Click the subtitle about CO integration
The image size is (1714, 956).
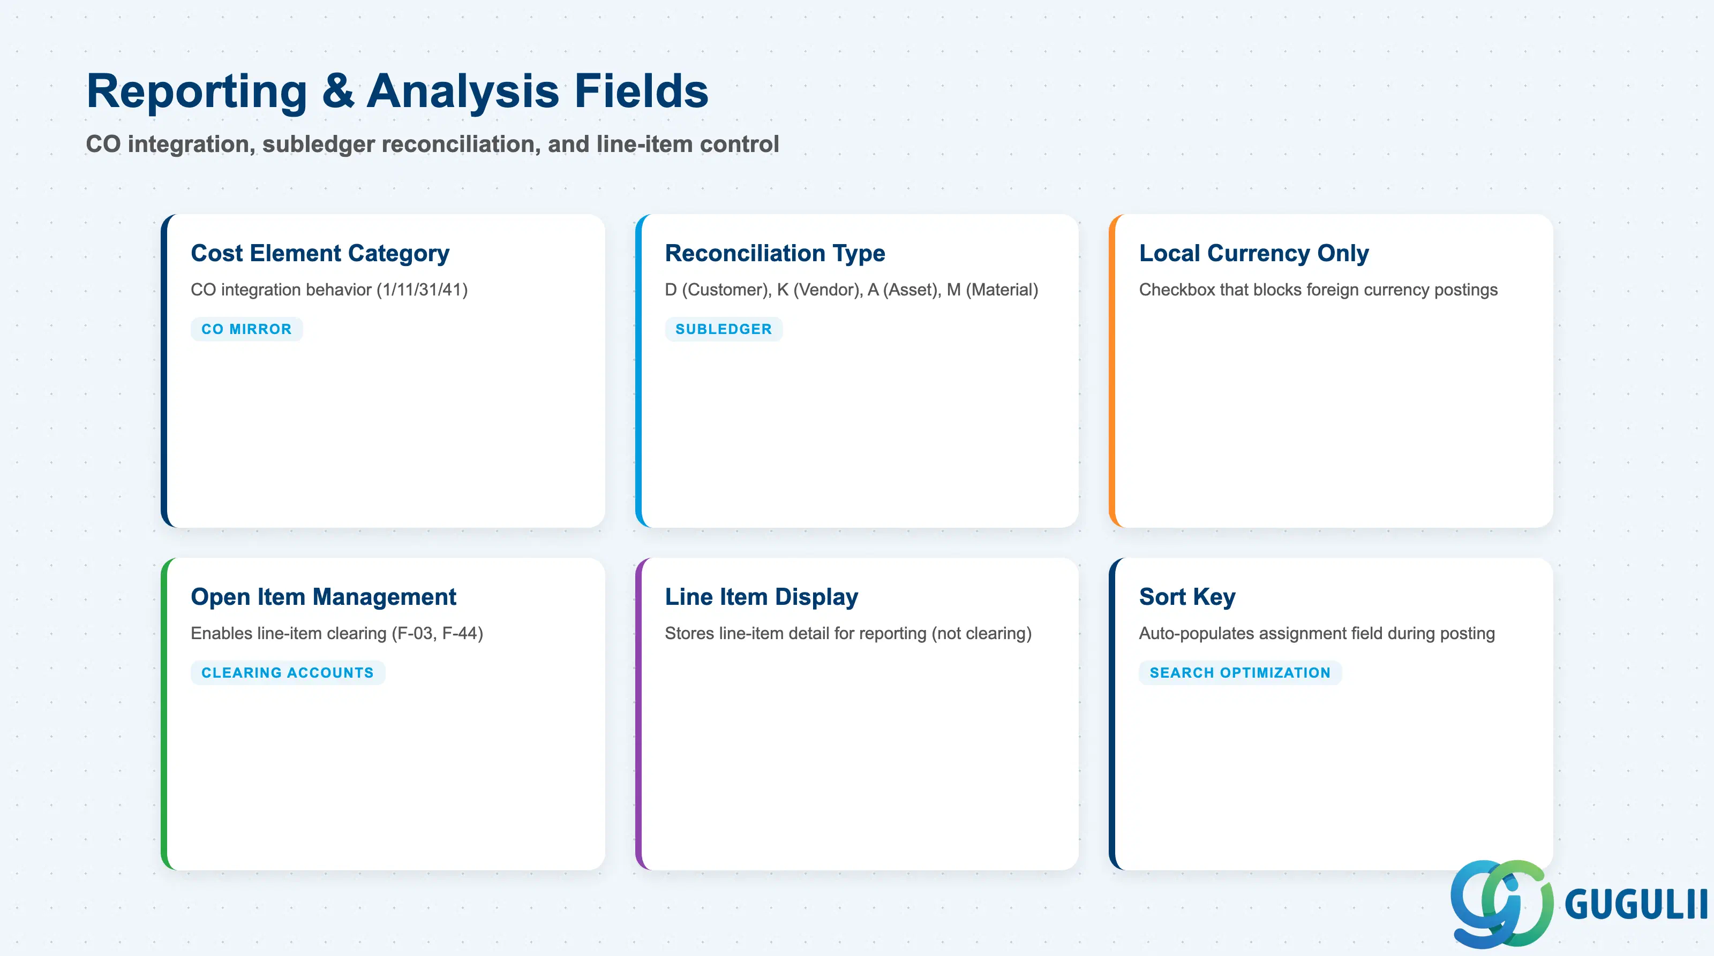432,145
